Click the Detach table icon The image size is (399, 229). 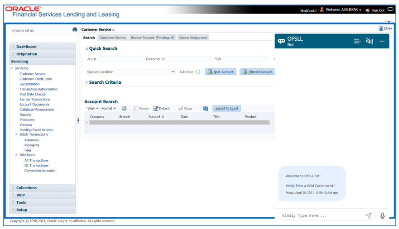[x=161, y=109]
